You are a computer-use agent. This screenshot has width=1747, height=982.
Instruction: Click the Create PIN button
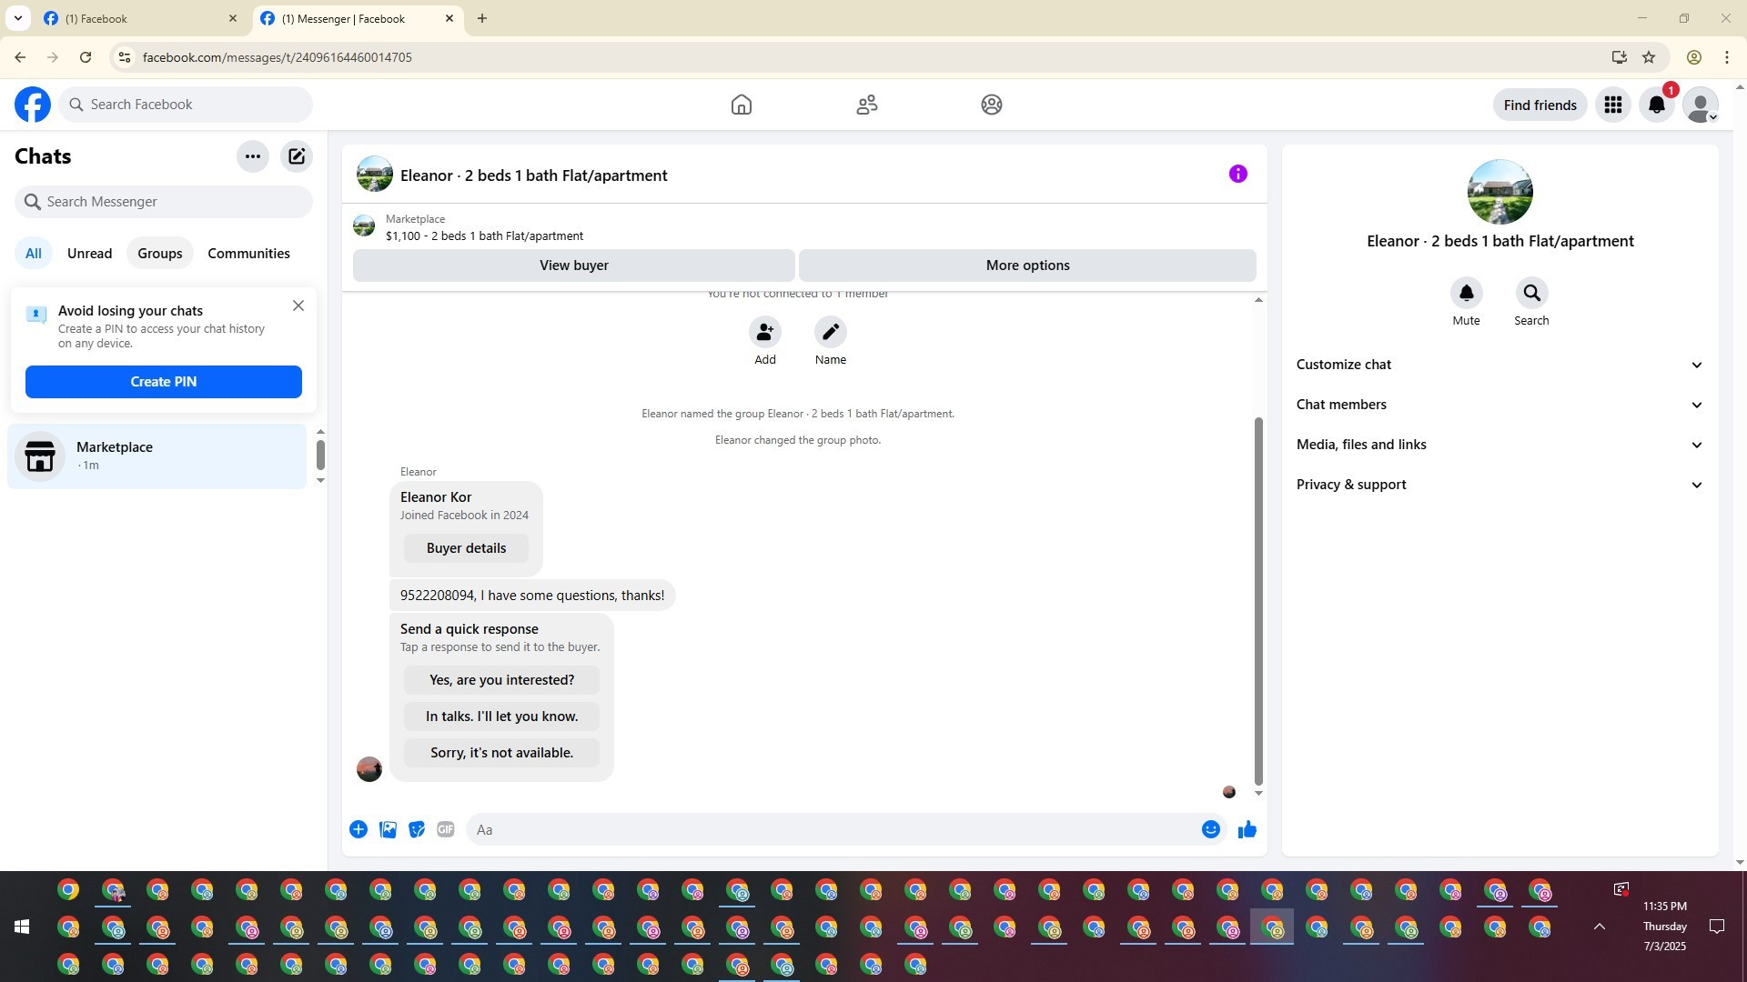(164, 382)
